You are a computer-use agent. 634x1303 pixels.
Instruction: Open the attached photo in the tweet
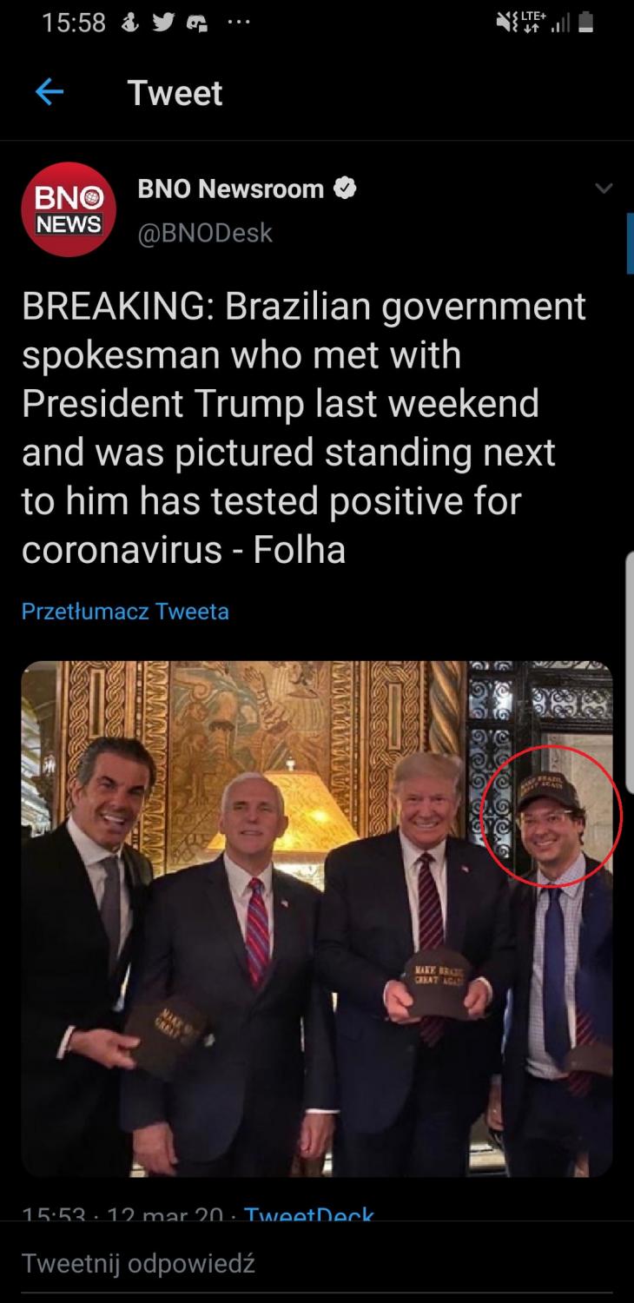coord(317,918)
